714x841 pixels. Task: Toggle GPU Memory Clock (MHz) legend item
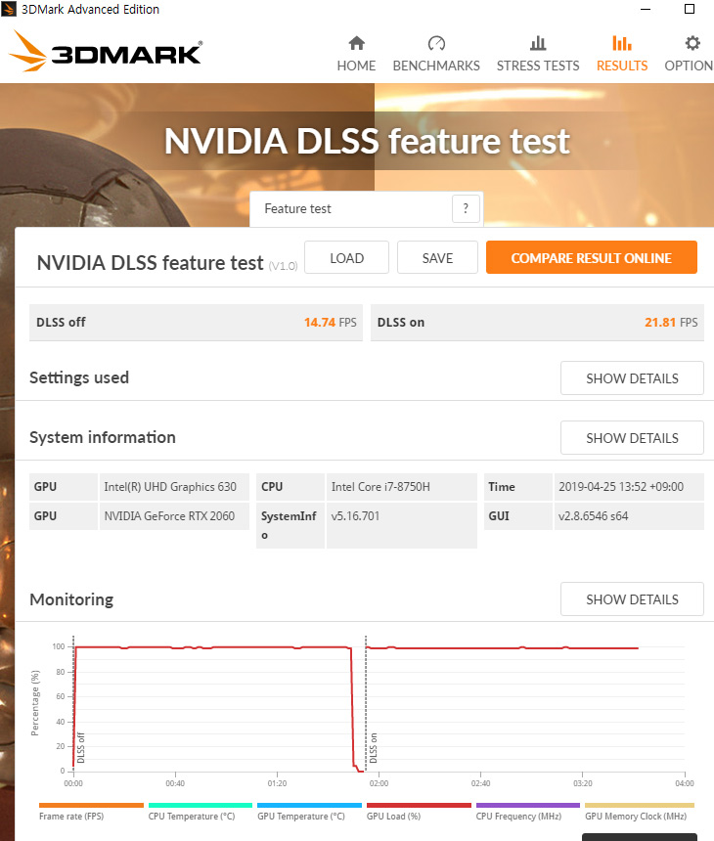(640, 812)
